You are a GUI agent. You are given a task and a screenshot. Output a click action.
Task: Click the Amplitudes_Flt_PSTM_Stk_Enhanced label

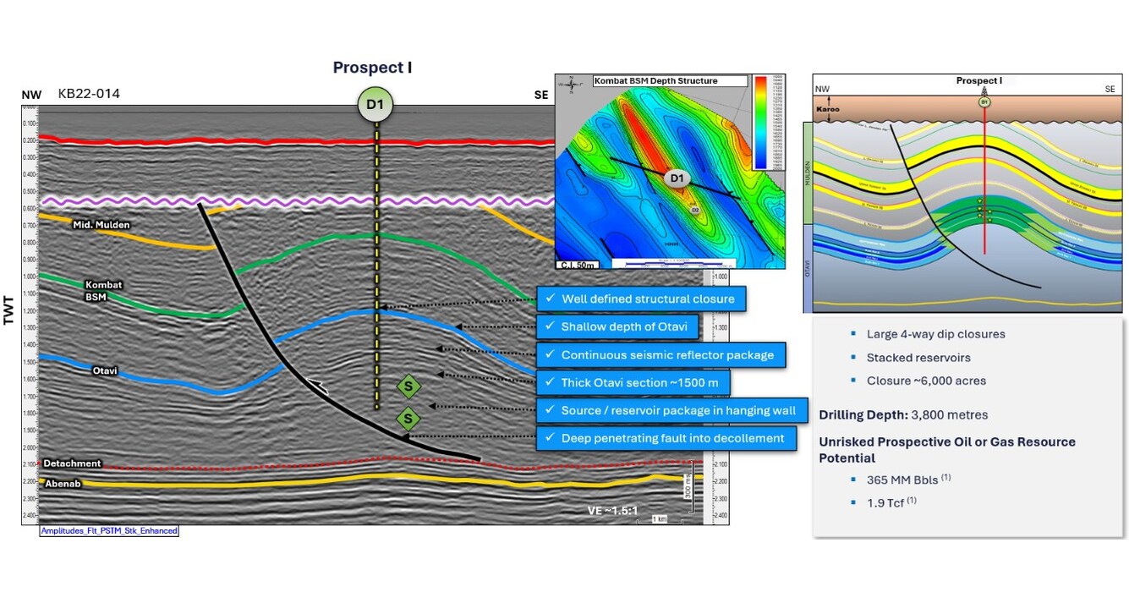pyautogui.click(x=109, y=531)
